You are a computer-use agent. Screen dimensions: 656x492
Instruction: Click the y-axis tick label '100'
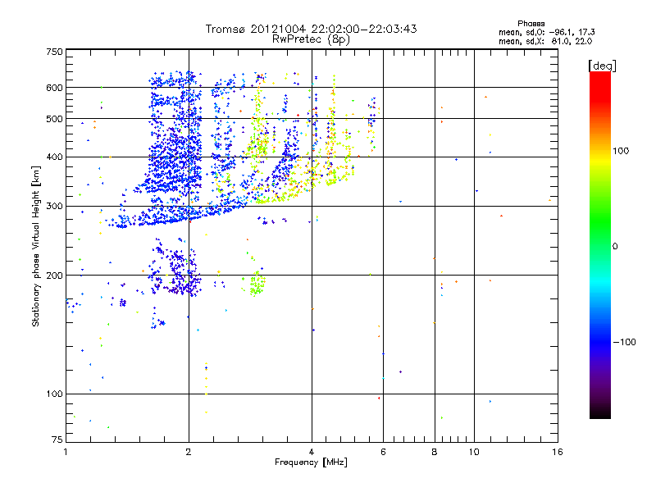54,394
